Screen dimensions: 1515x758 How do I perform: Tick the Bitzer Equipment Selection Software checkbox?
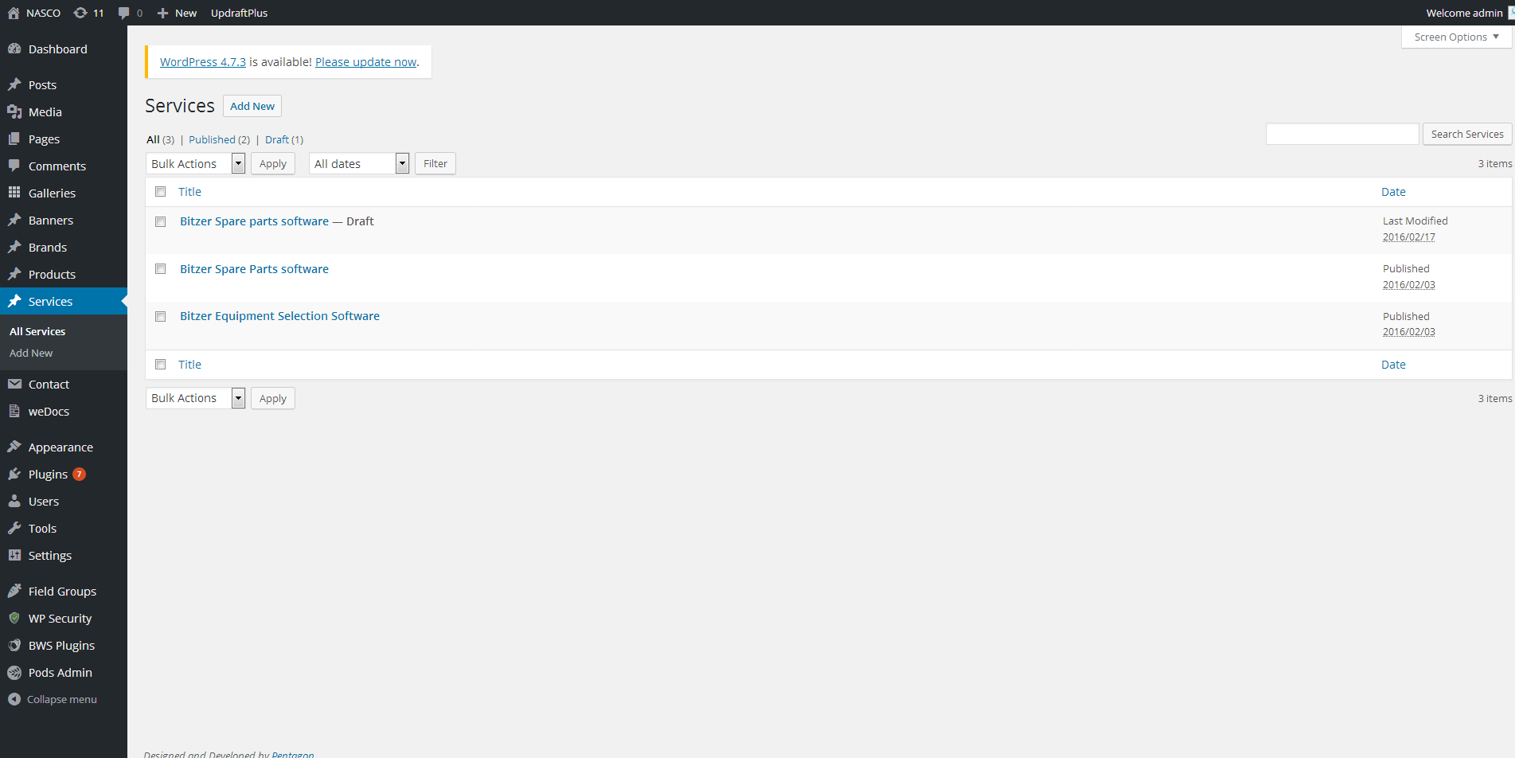(160, 316)
